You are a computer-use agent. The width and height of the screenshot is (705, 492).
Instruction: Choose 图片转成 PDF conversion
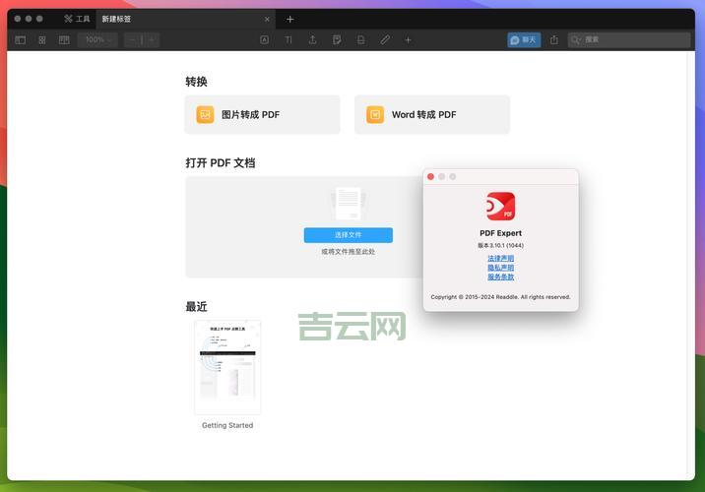click(262, 114)
